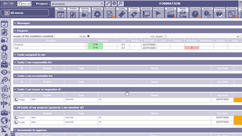Click the wrench icon next to project selector
The height and width of the screenshot is (136, 242).
(x=108, y=3)
